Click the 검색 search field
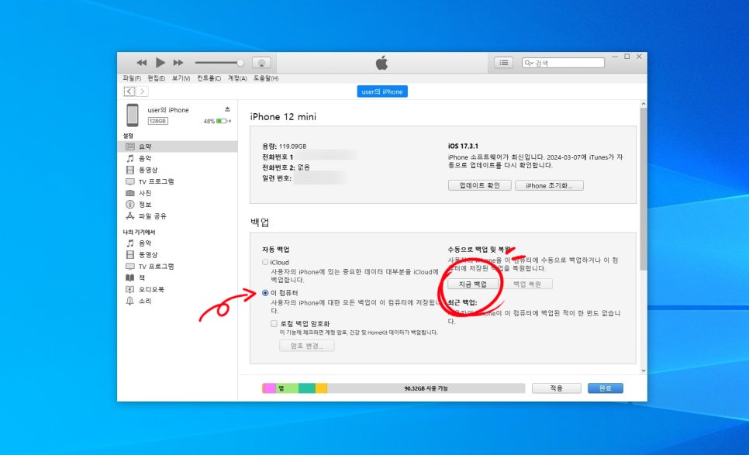Screen dimensions: 749x455 click(x=563, y=63)
